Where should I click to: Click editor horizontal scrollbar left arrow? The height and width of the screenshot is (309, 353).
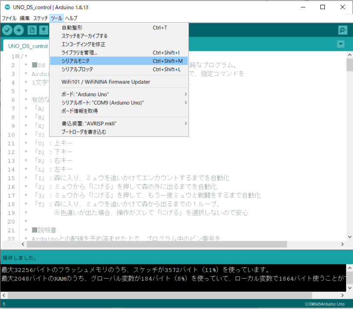tap(23, 244)
